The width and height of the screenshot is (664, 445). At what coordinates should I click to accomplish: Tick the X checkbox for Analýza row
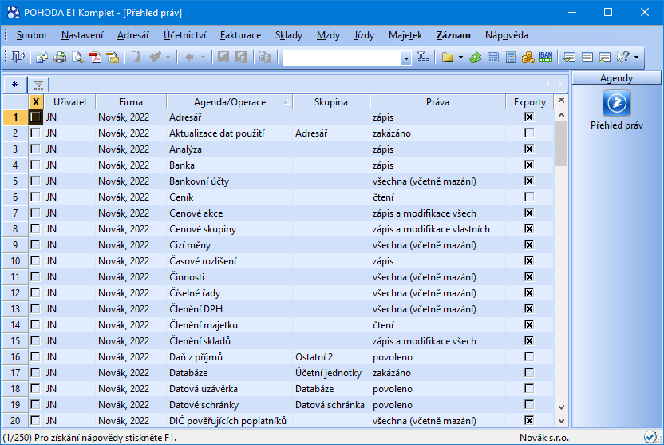coord(35,149)
